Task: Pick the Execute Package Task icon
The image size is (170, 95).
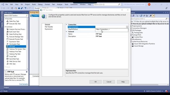Action: [7, 37]
